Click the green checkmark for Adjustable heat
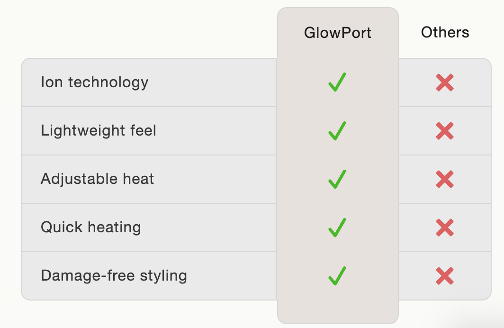 tap(337, 179)
